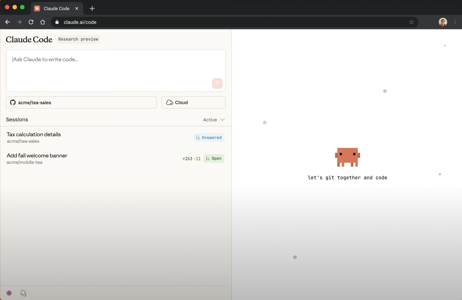Image resolution: width=462 pixels, height=300 pixels.
Task: Open the browser profile avatar
Action: point(443,22)
